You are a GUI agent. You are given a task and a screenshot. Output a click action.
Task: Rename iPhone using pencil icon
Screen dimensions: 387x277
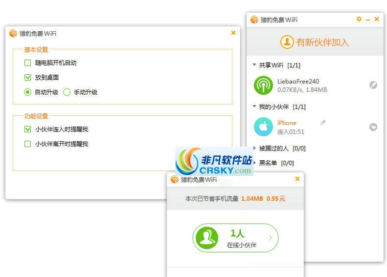(323, 123)
